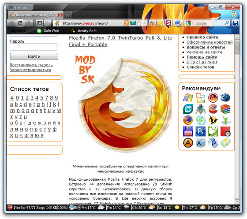Click the Adblock Plus status bar icon
Screen dimensions: 247x219
point(10,208)
